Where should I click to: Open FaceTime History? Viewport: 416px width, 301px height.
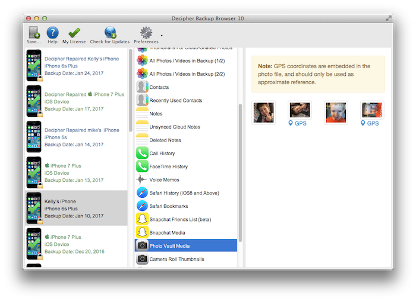pyautogui.click(x=168, y=166)
